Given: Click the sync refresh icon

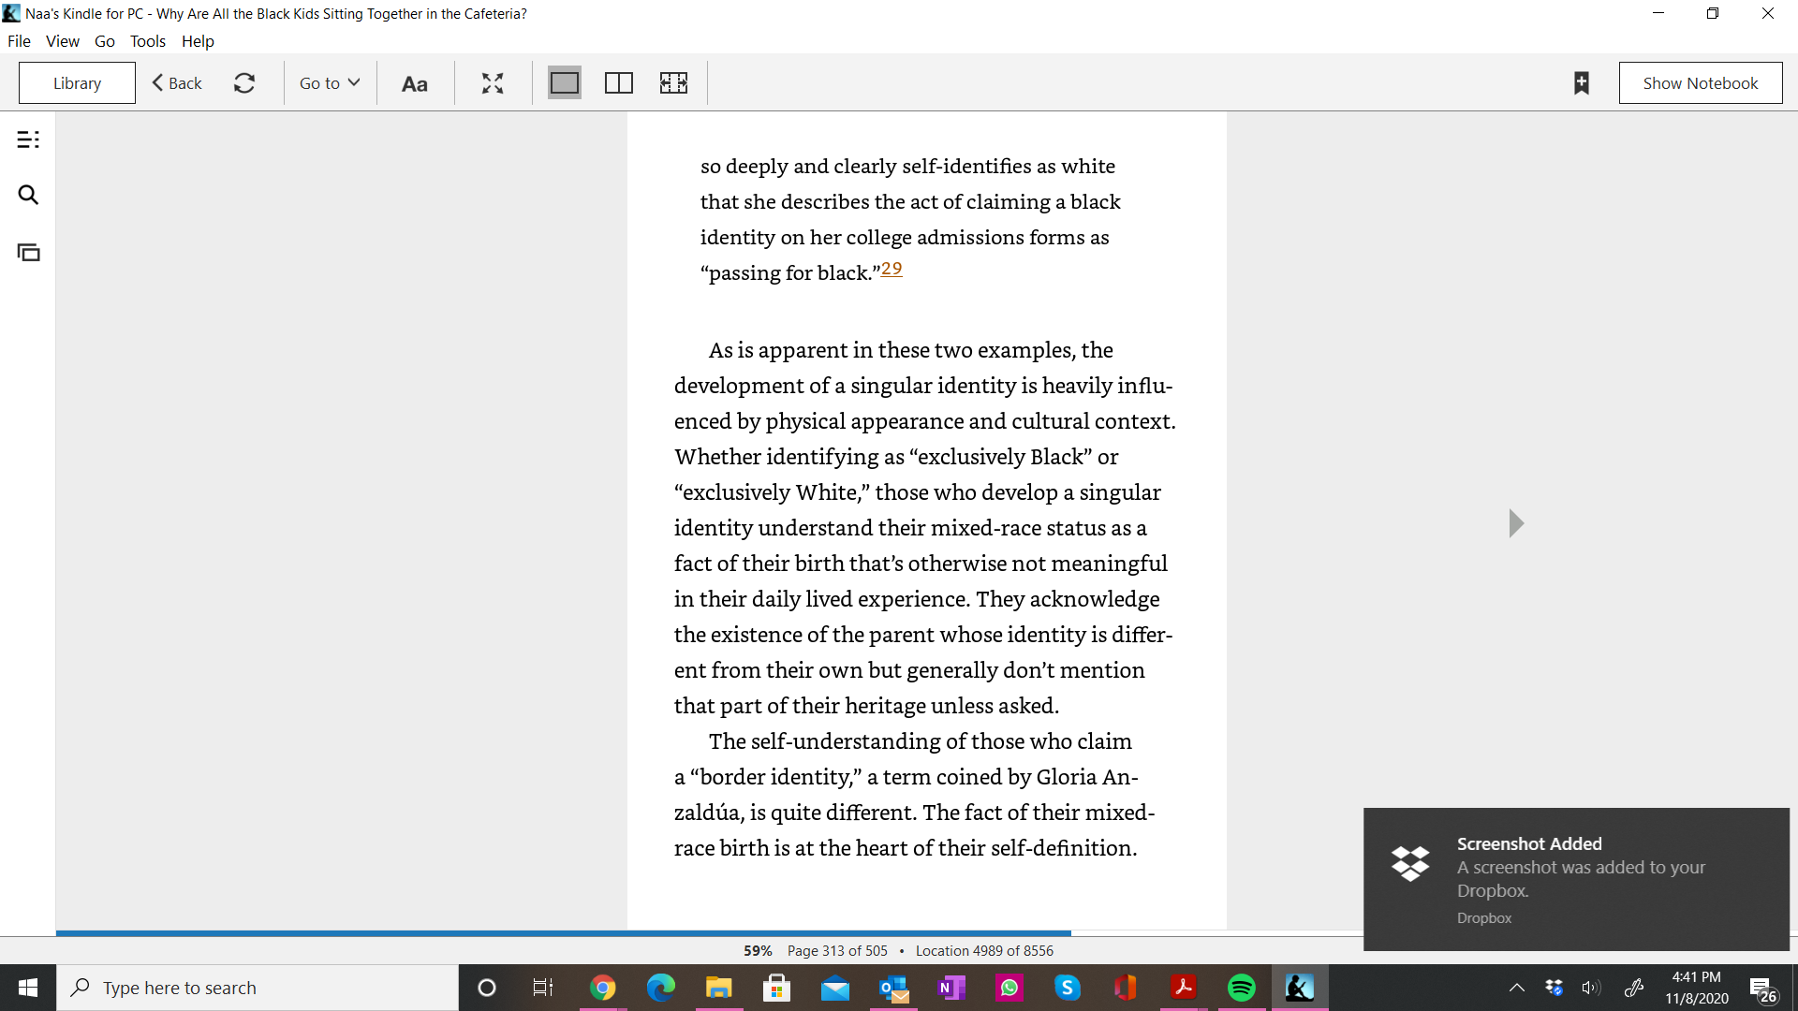Looking at the screenshot, I should (x=244, y=83).
